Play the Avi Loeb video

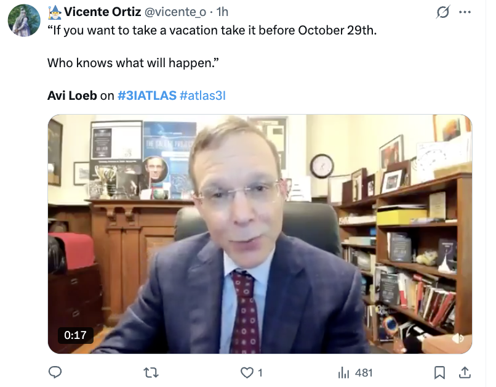[x=260, y=234]
